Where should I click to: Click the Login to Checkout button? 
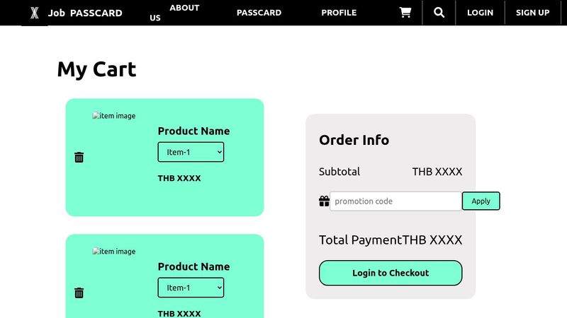(391, 273)
